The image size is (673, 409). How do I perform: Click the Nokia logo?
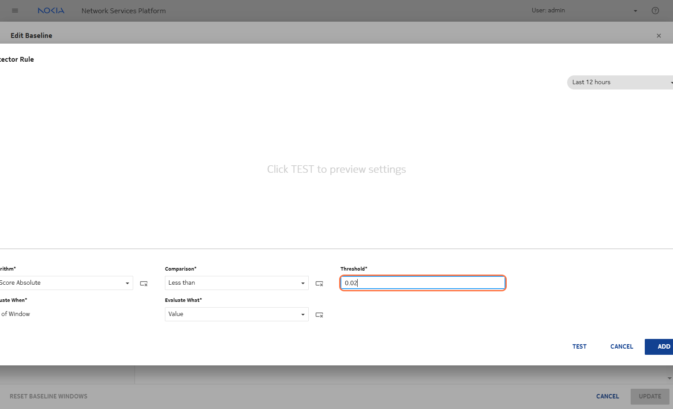pos(51,11)
